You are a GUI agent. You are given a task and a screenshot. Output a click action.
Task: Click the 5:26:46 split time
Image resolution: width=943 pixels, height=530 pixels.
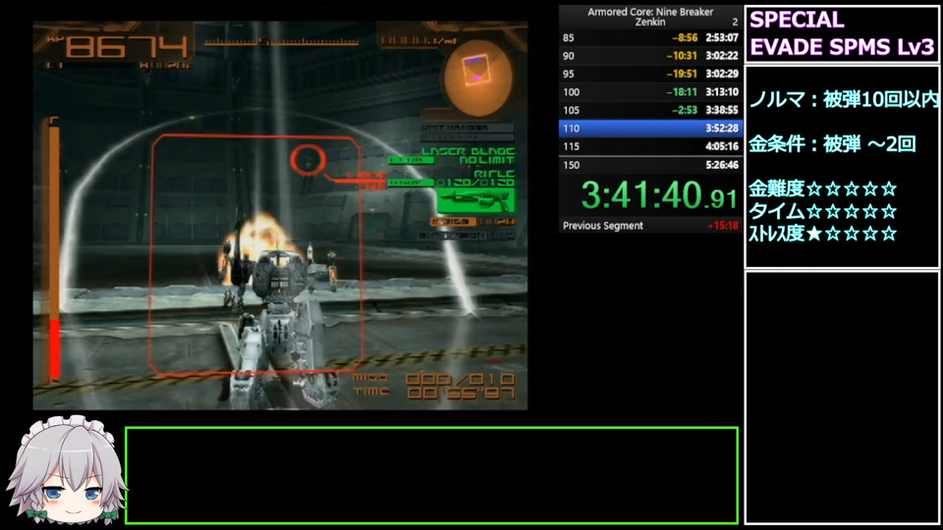(x=722, y=165)
